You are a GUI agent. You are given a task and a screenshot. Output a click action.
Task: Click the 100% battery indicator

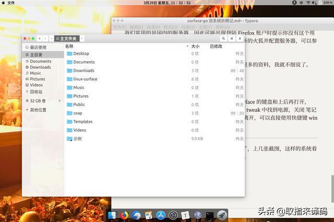coord(326,3)
